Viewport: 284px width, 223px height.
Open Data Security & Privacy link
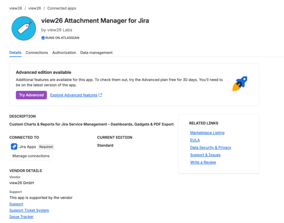point(211,148)
